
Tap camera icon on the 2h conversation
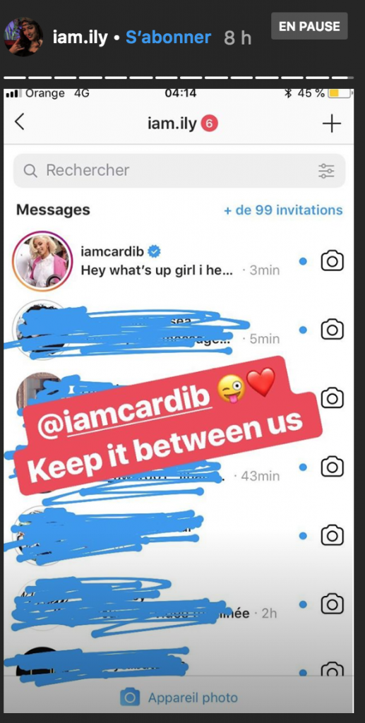pyautogui.click(x=333, y=604)
